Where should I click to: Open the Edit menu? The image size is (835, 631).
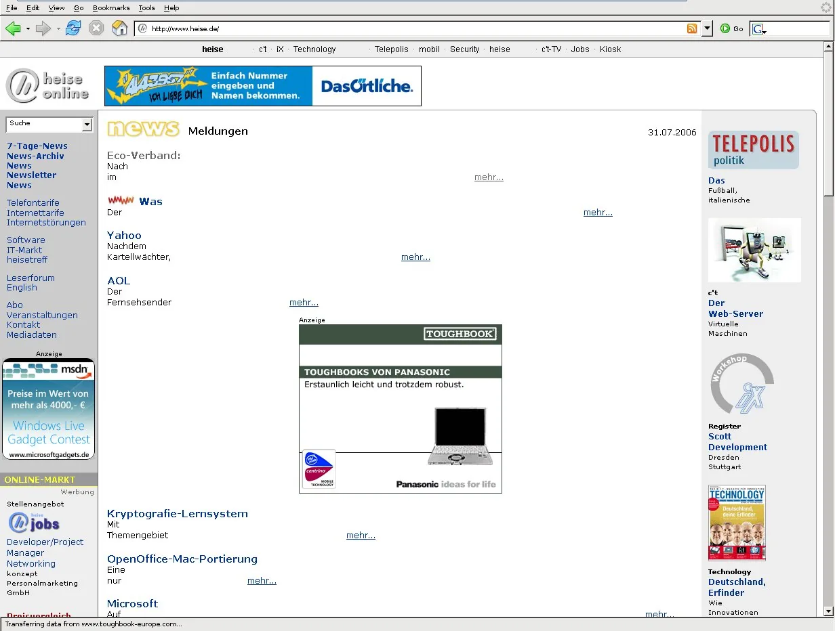(33, 7)
